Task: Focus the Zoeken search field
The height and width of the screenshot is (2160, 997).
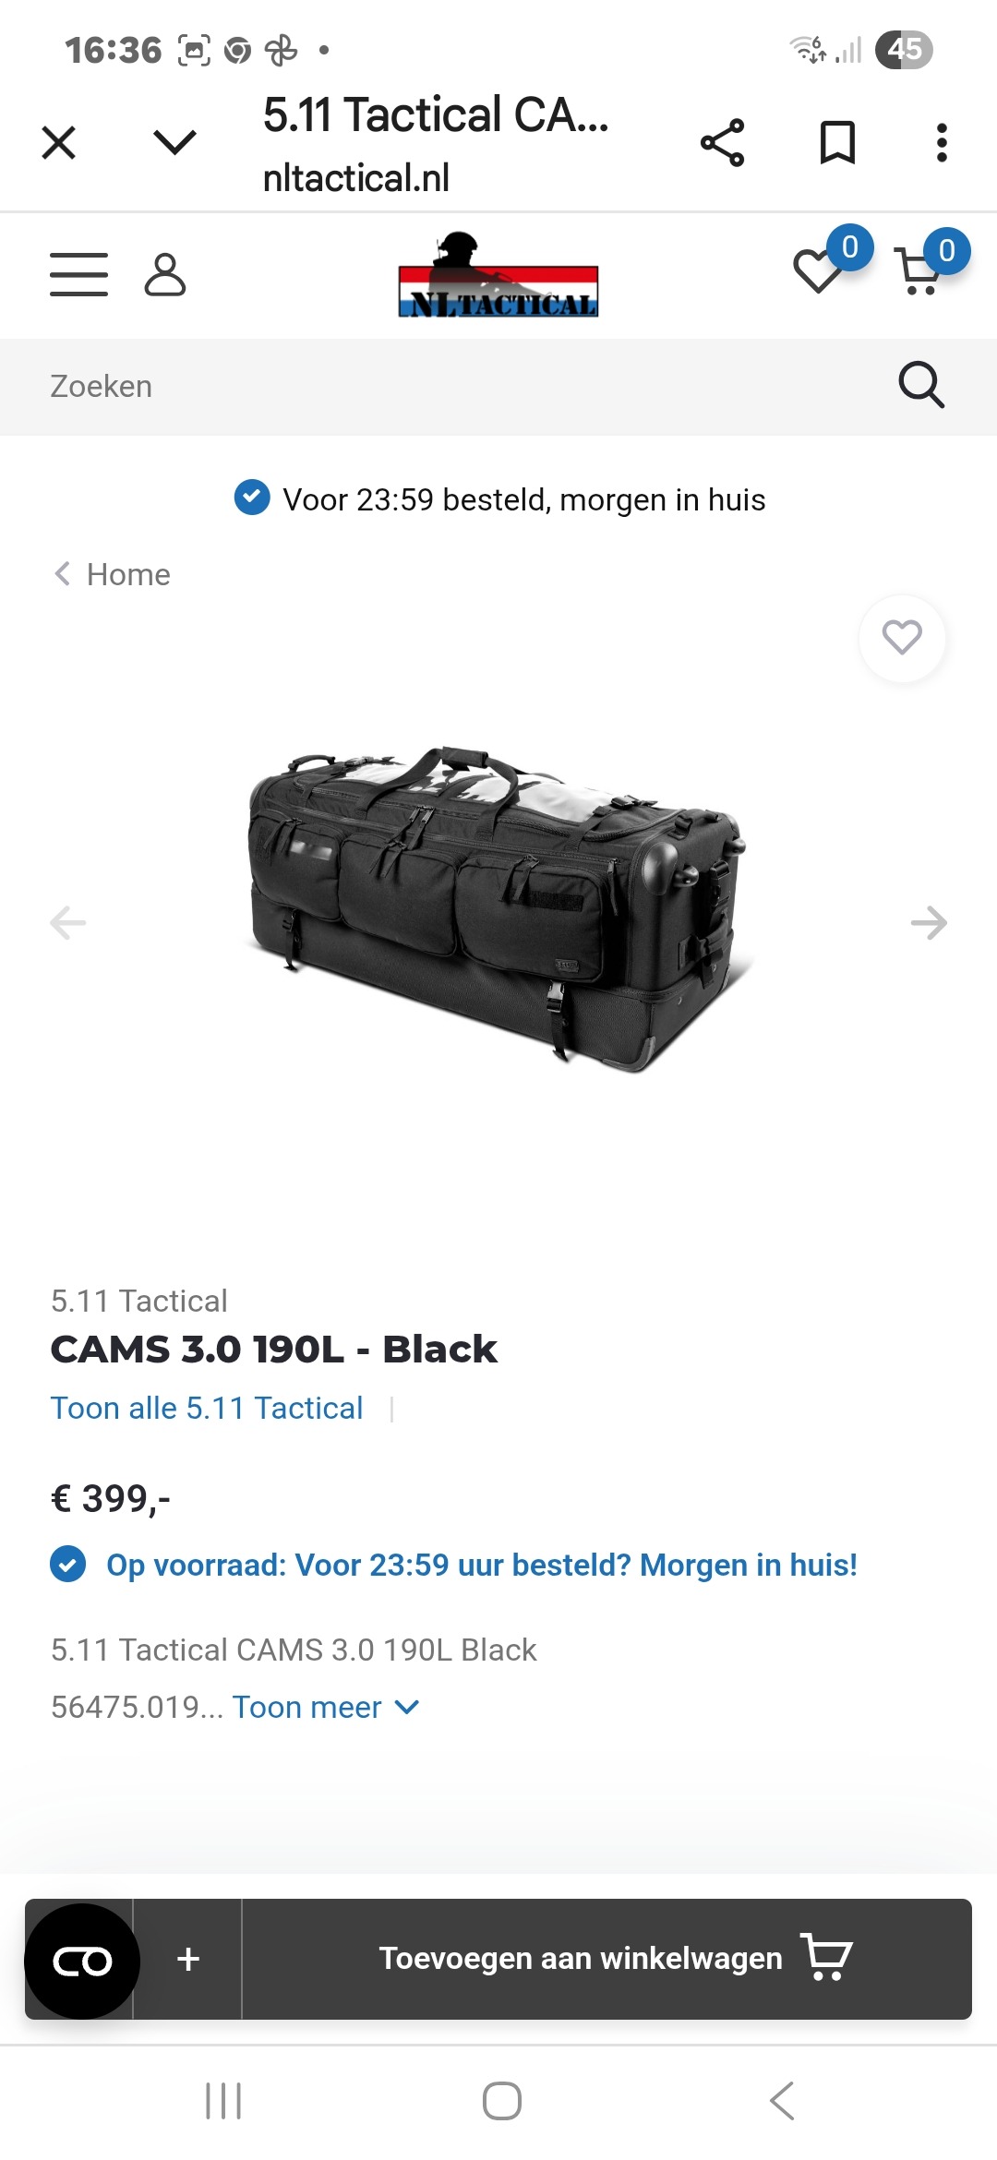Action: (462, 387)
